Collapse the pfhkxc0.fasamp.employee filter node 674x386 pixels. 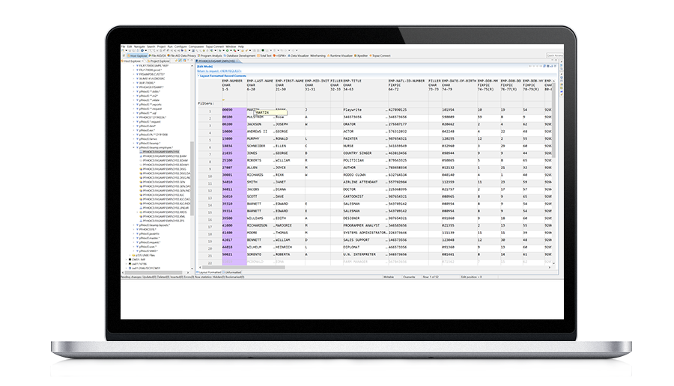[135, 148]
